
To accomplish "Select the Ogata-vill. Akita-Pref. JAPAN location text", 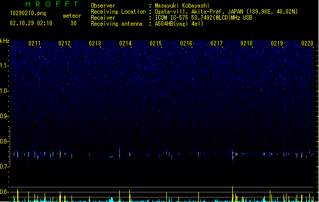I will [x=226, y=12].
